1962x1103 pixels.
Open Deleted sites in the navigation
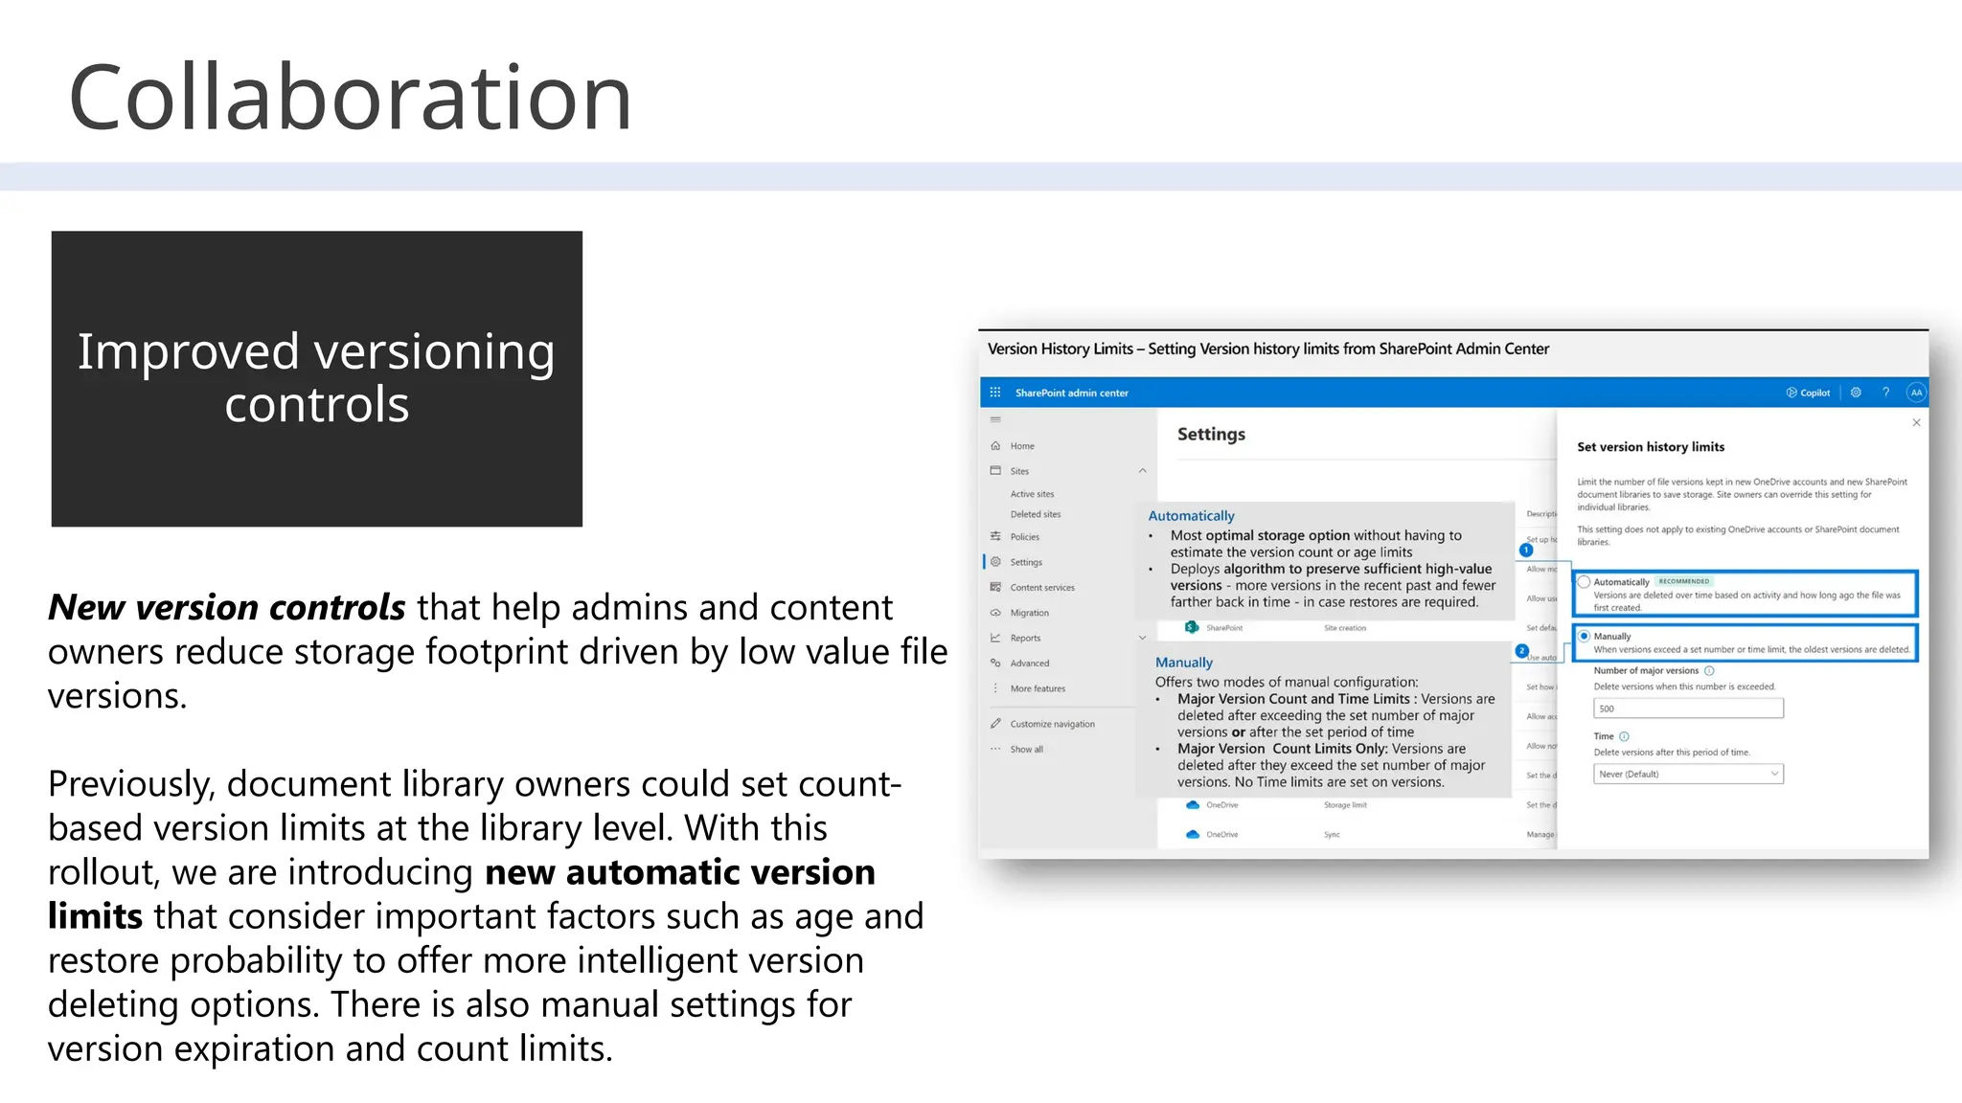[1035, 514]
